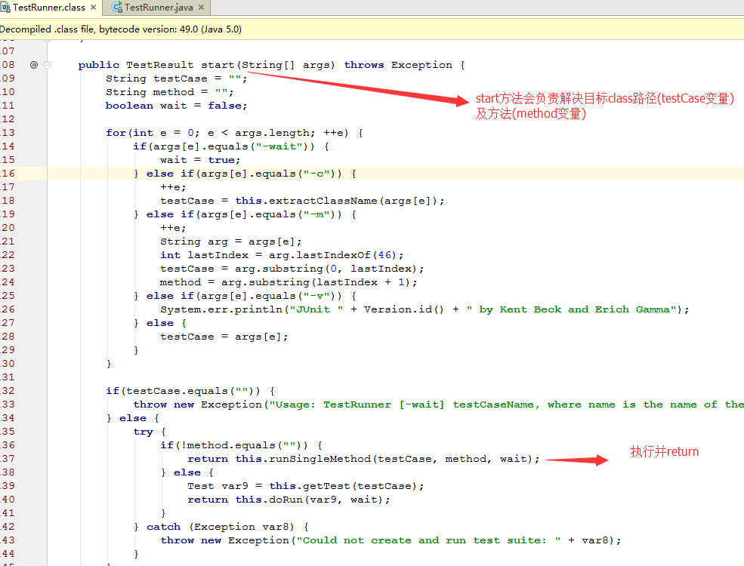Collapse the start method fold marker
Image resolution: width=744 pixels, height=566 pixels.
[47, 65]
